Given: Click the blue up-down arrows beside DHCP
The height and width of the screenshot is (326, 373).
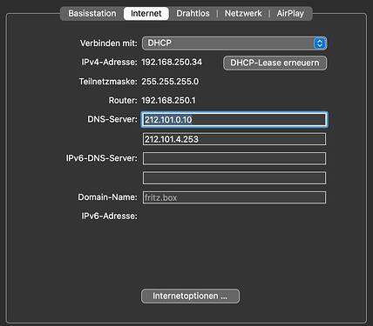Looking at the screenshot, I should [320, 43].
